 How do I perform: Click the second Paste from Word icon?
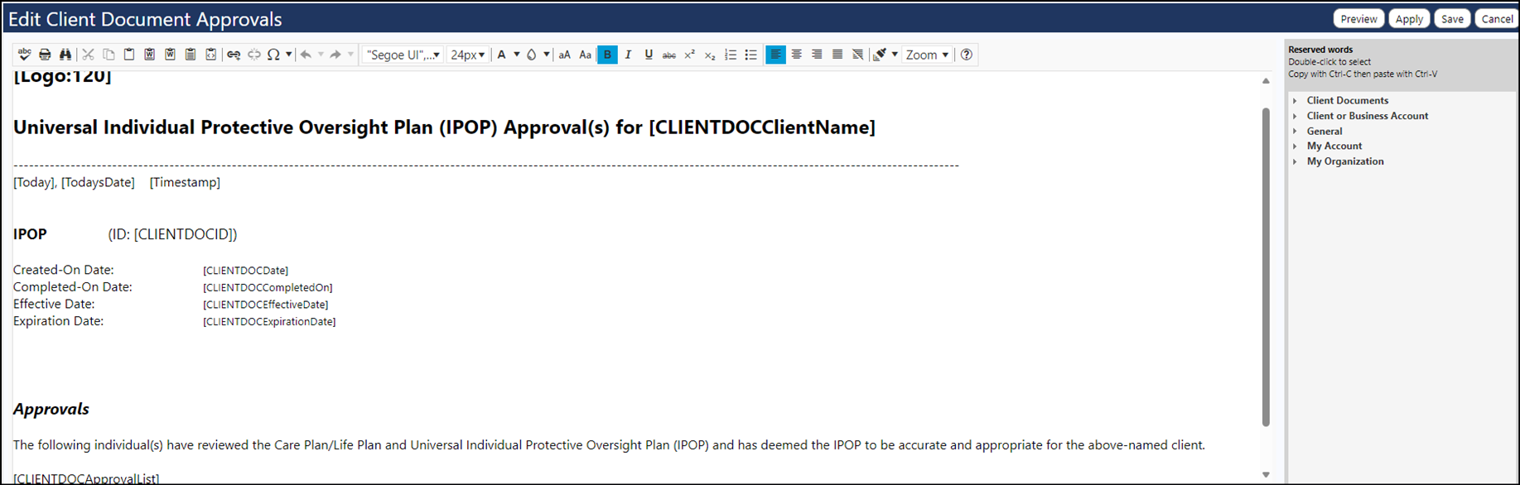(170, 55)
